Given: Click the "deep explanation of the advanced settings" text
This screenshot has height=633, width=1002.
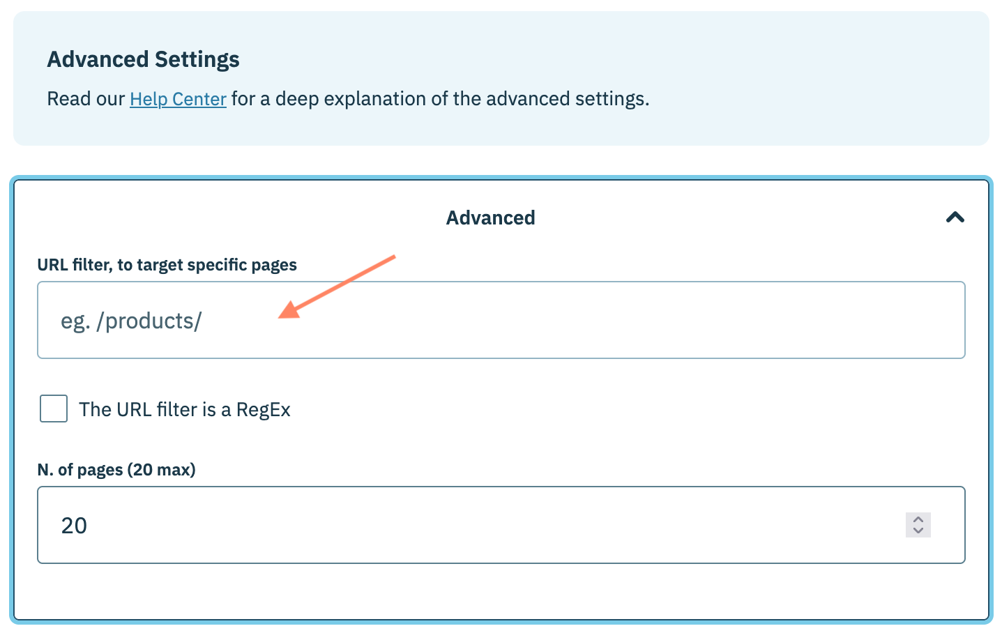Looking at the screenshot, I should (x=462, y=99).
